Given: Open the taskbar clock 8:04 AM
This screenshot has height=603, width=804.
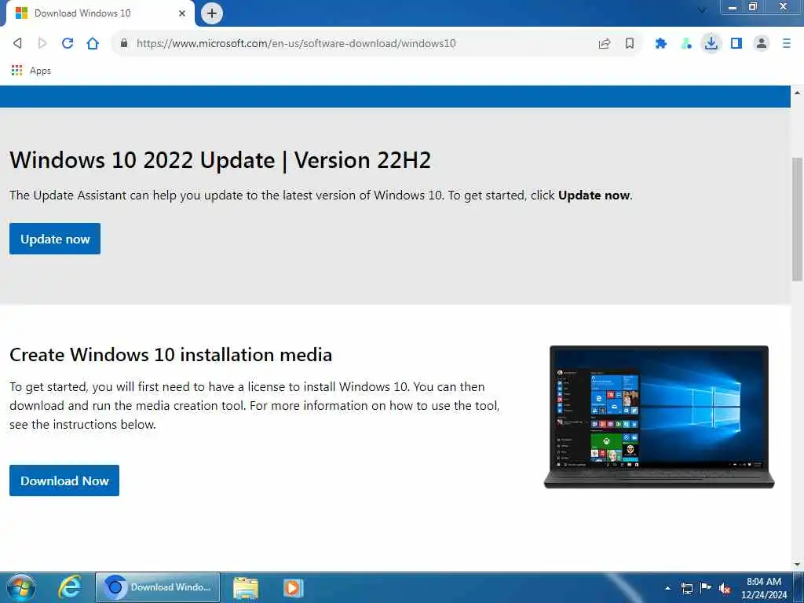Looking at the screenshot, I should [763, 588].
